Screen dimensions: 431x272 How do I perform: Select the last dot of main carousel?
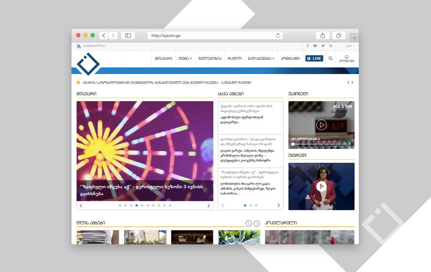170,206
